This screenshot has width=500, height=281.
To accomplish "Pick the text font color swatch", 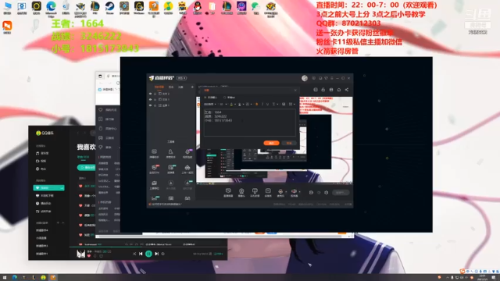I will pyautogui.click(x=231, y=104).
